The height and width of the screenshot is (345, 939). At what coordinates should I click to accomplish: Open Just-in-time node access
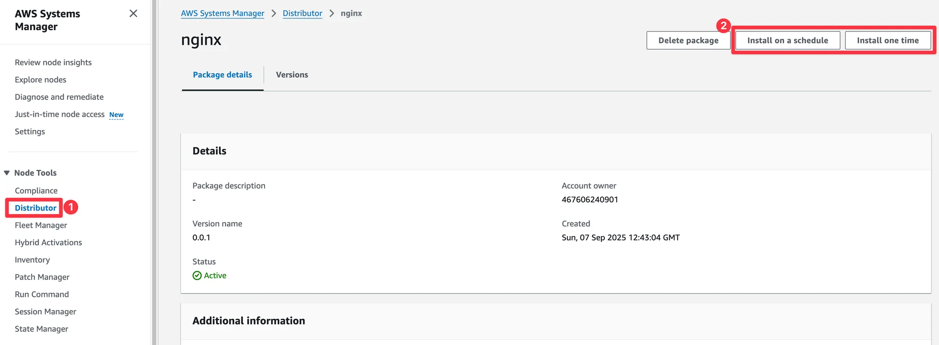pyautogui.click(x=60, y=114)
